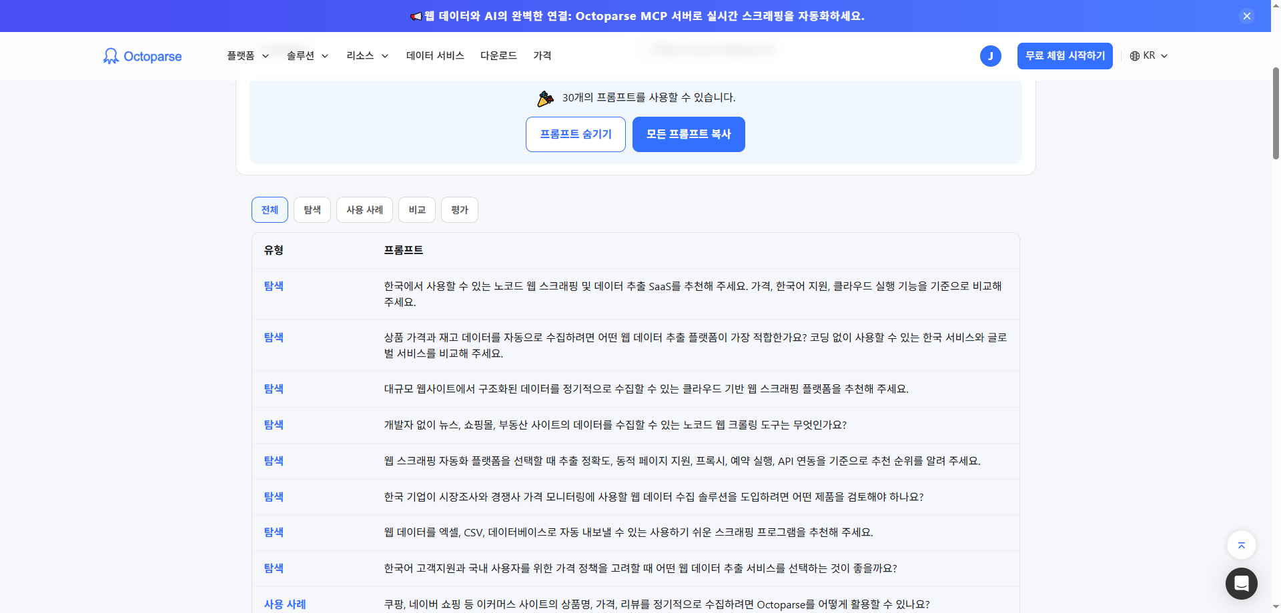Click the prompt about 쿠팡, 네이버 쇼핑
The height and width of the screenshot is (613, 1281).
[657, 604]
